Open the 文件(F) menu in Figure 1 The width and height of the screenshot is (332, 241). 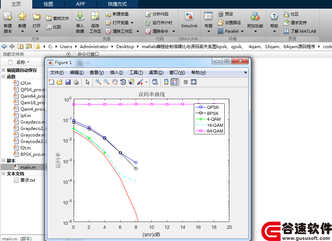[x=57, y=73]
